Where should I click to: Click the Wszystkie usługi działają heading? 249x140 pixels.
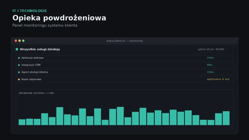tap(40, 49)
